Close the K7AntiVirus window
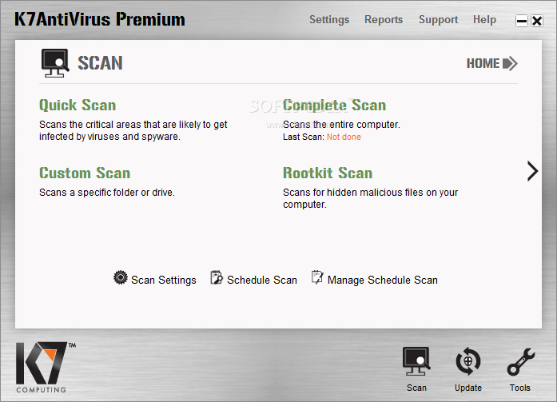The height and width of the screenshot is (402, 557). tap(537, 21)
